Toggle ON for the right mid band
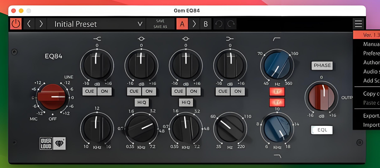The image size is (380, 168). point(194,91)
